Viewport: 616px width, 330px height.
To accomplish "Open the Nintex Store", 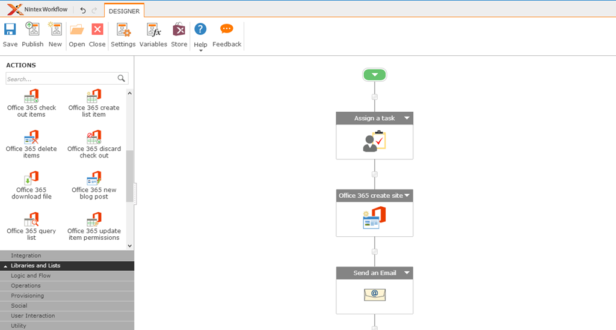I will point(179,29).
